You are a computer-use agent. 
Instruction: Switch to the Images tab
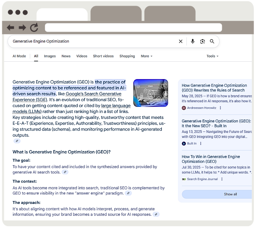point(50,56)
